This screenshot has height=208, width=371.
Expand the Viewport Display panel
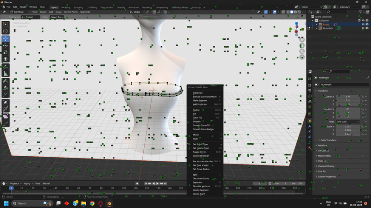coord(326,166)
